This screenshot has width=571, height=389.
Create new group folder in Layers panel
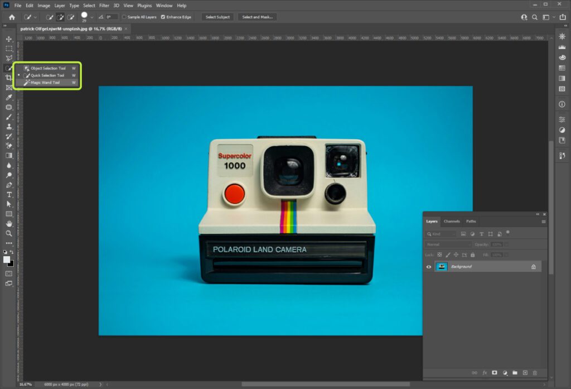click(x=515, y=373)
